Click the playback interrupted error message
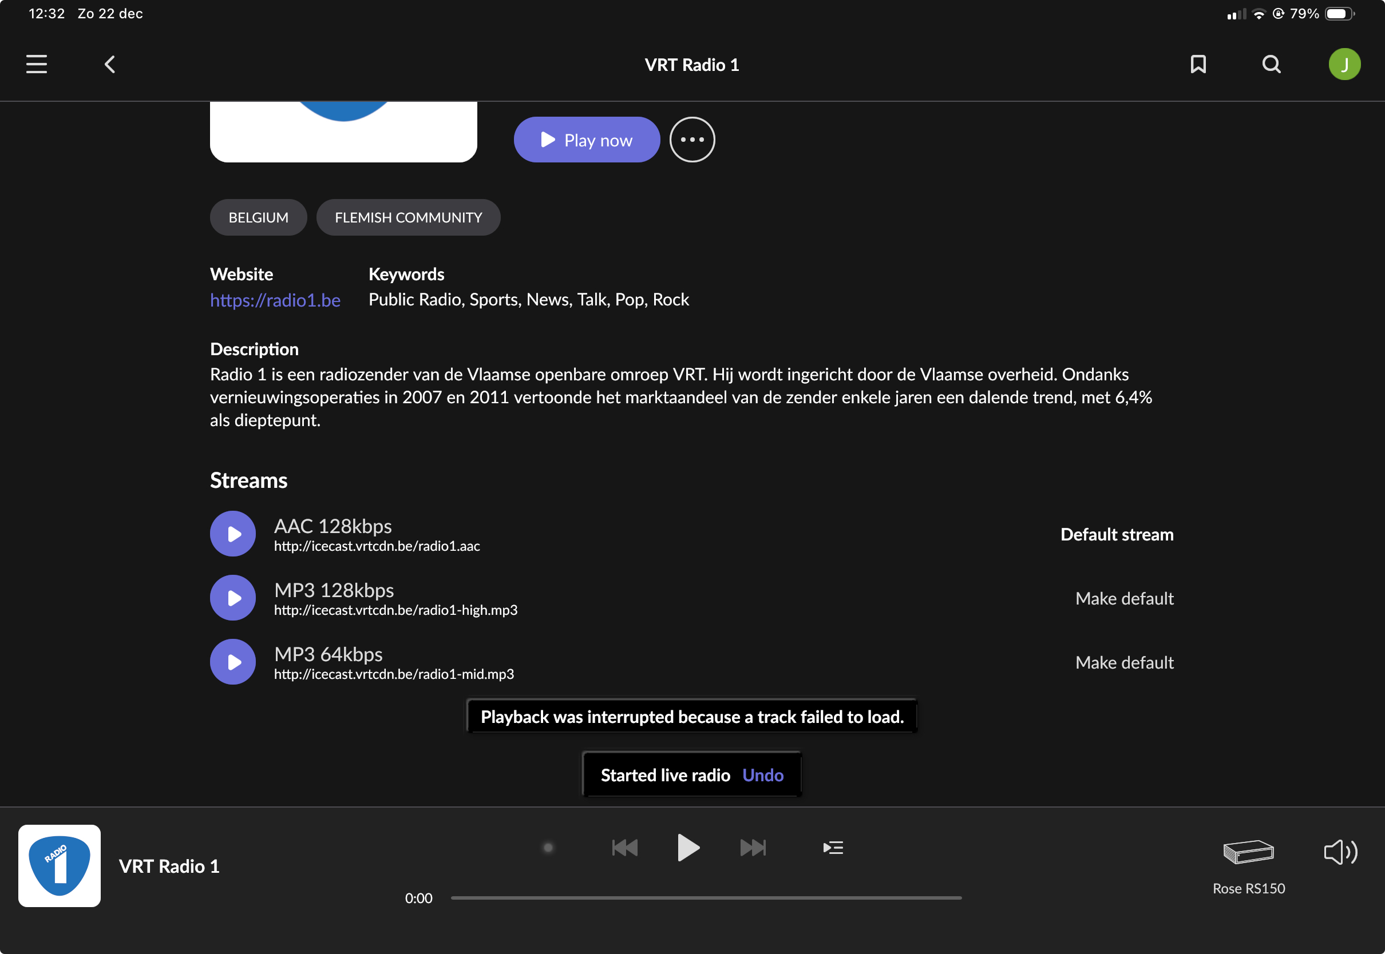The image size is (1385, 954). 692,717
